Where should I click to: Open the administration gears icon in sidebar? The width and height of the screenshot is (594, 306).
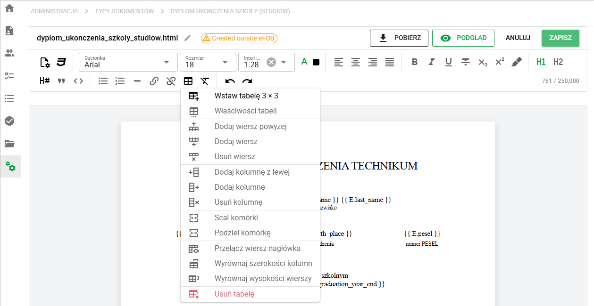[10, 166]
